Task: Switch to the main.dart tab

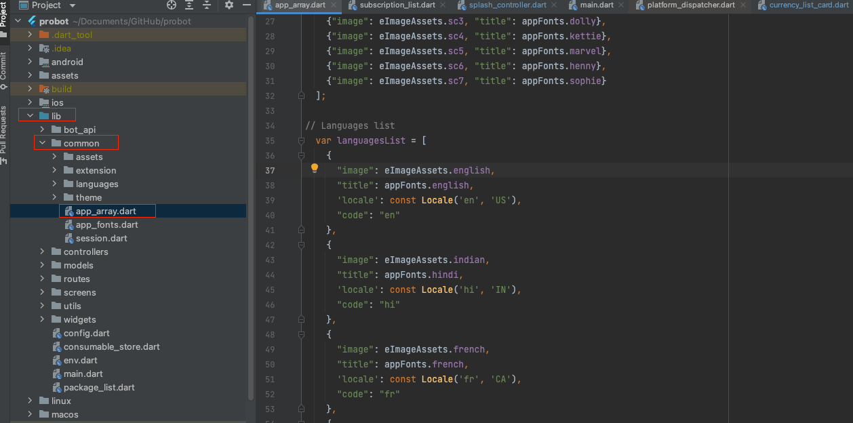Action: 597,5
